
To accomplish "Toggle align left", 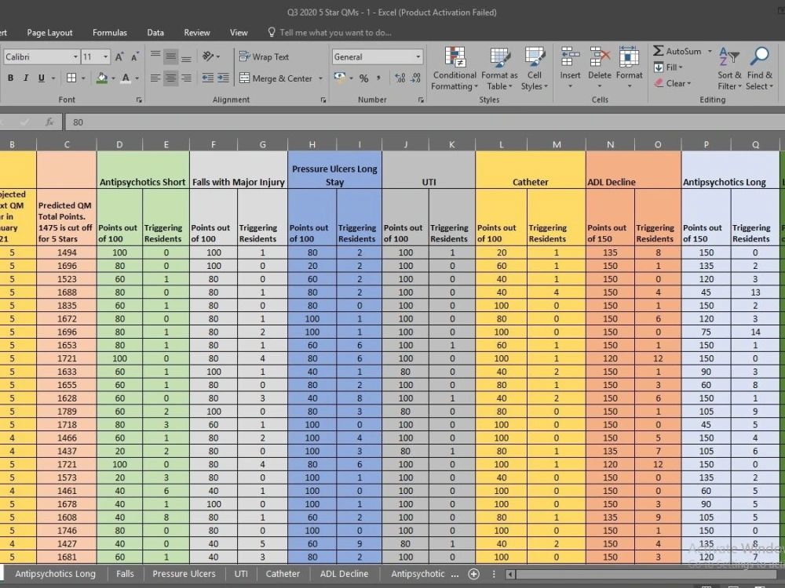I will 155,78.
